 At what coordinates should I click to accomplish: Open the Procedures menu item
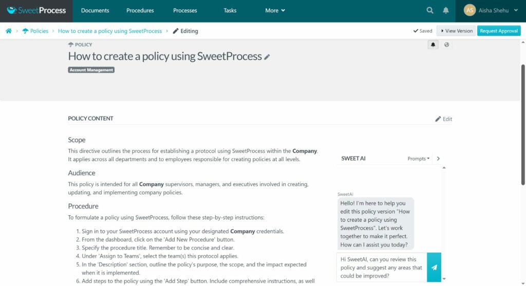pos(140,10)
